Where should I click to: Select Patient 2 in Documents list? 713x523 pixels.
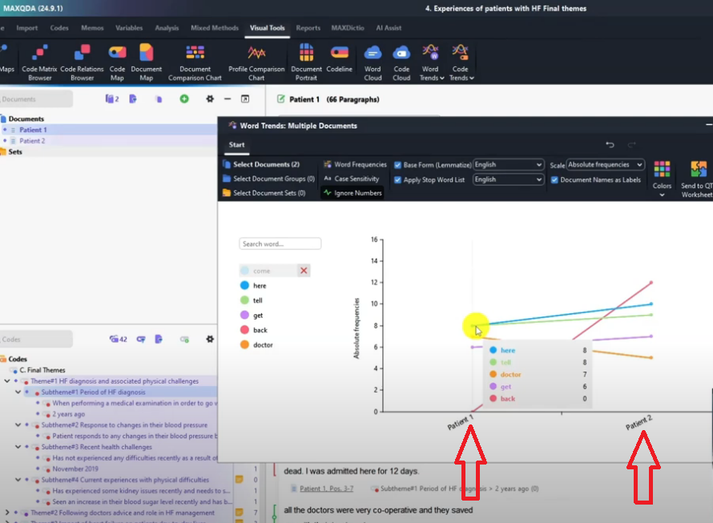coord(32,141)
